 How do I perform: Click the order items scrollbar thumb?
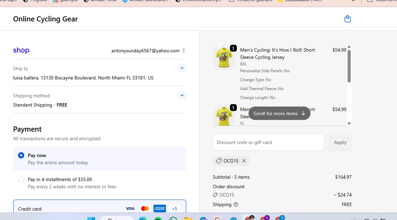(349, 66)
